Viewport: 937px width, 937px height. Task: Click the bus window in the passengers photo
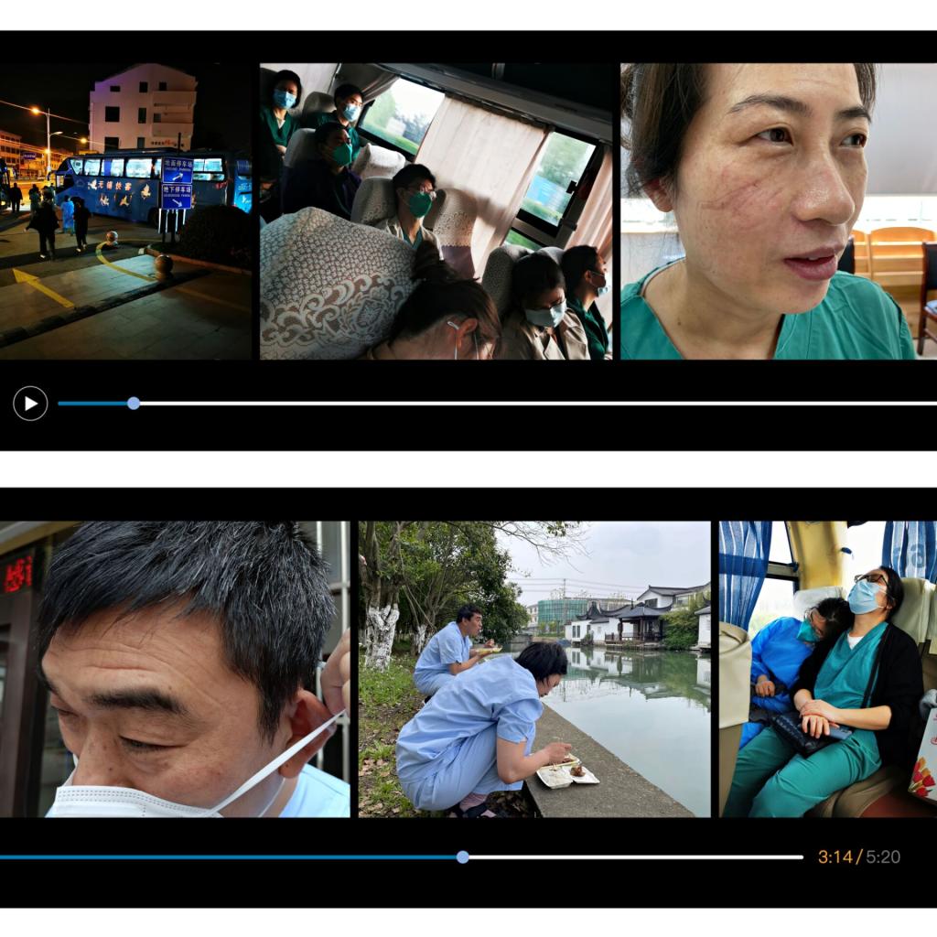pos(558,178)
